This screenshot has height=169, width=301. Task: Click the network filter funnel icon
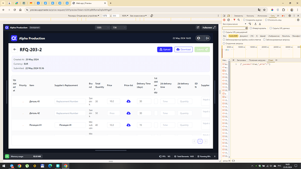point(234,20)
